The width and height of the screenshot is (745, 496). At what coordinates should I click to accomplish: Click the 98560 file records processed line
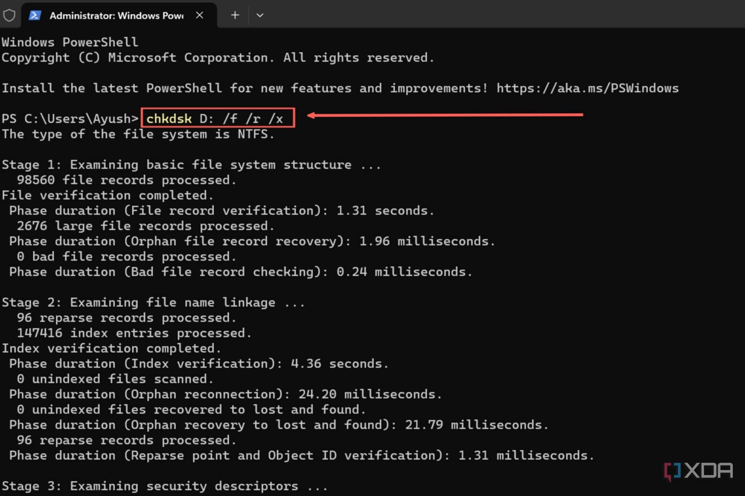(x=127, y=180)
